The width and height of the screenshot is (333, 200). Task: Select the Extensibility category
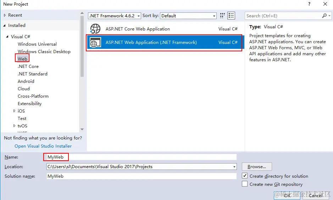click(29, 103)
